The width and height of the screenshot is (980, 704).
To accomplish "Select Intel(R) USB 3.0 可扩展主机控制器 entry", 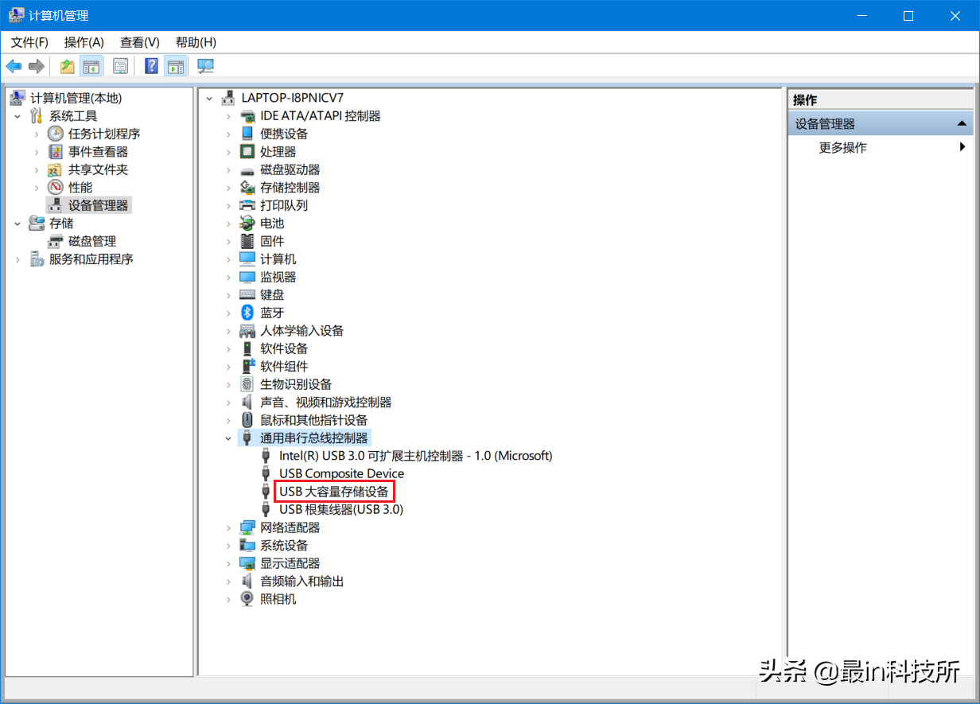I will [415, 456].
